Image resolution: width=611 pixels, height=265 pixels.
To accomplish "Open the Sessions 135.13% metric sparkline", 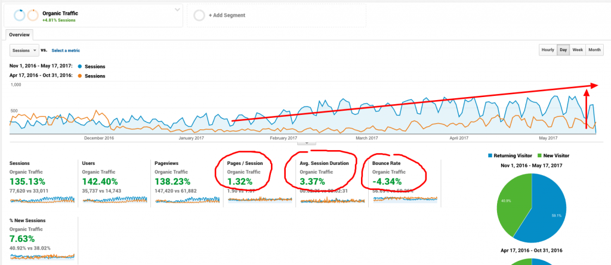I will click(x=42, y=199).
